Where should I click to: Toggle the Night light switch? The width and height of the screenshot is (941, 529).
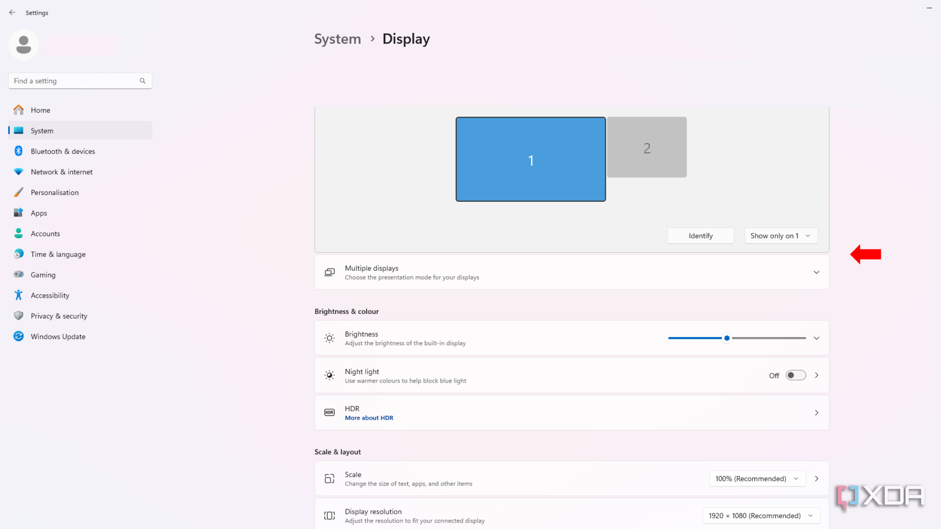pyautogui.click(x=795, y=375)
